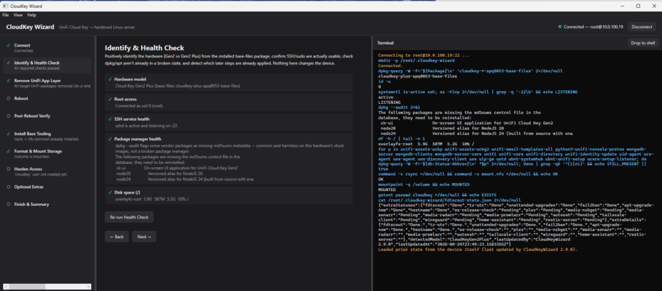Click 'LISTENING' output line in terminal
Screen dimensions: 662x291
pyautogui.click(x=389, y=103)
